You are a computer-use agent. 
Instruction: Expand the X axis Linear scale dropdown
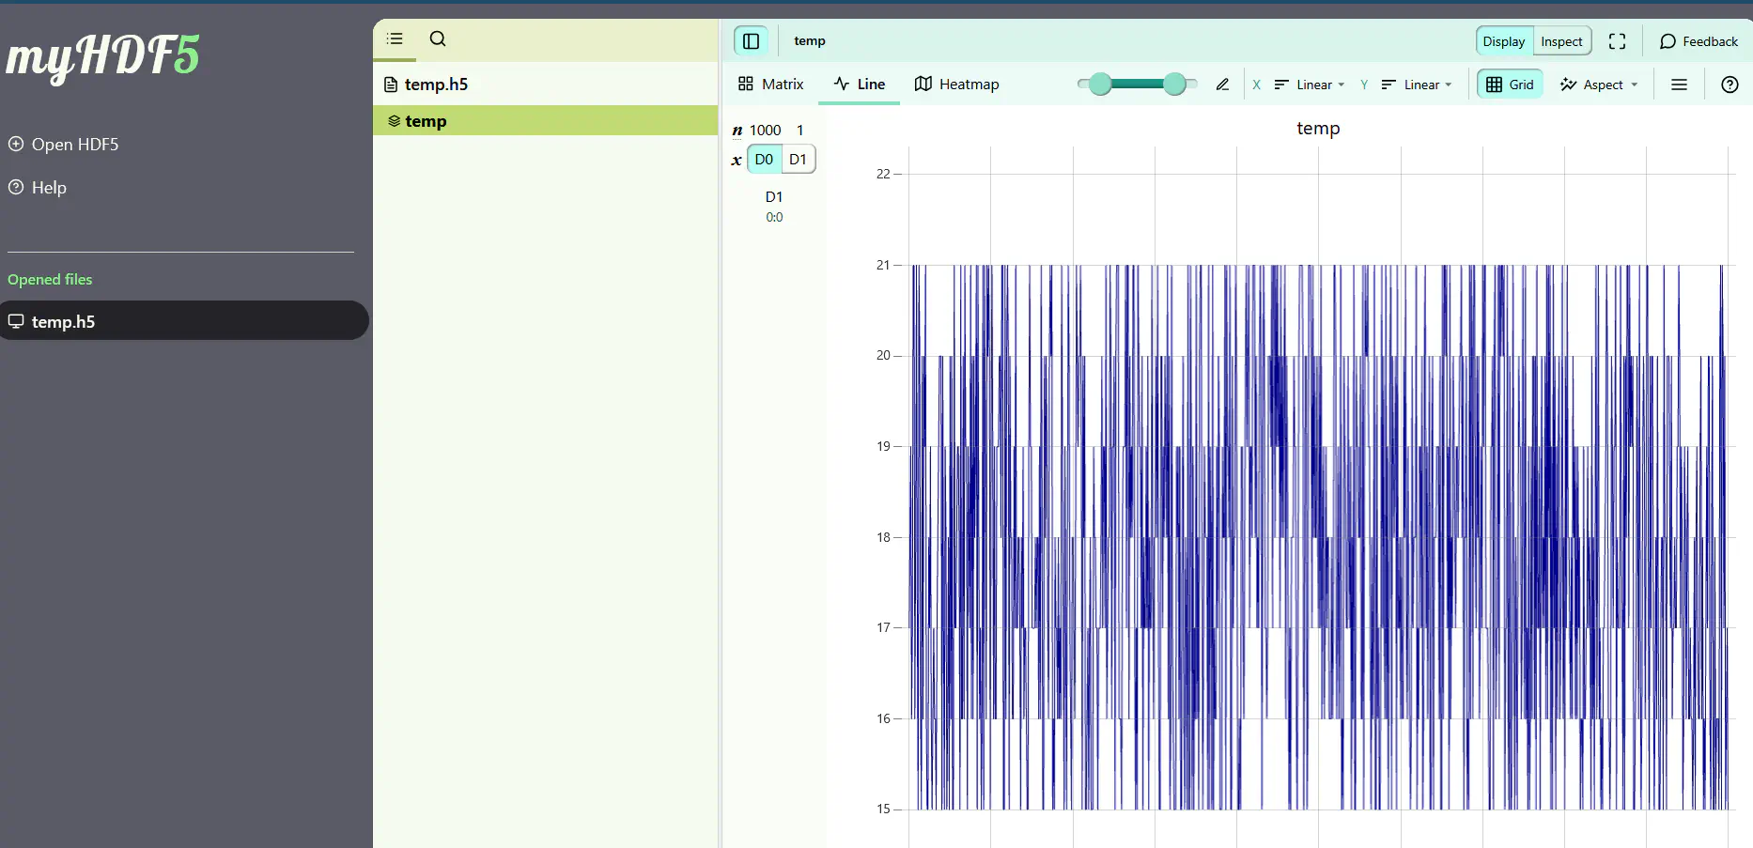point(1310,85)
